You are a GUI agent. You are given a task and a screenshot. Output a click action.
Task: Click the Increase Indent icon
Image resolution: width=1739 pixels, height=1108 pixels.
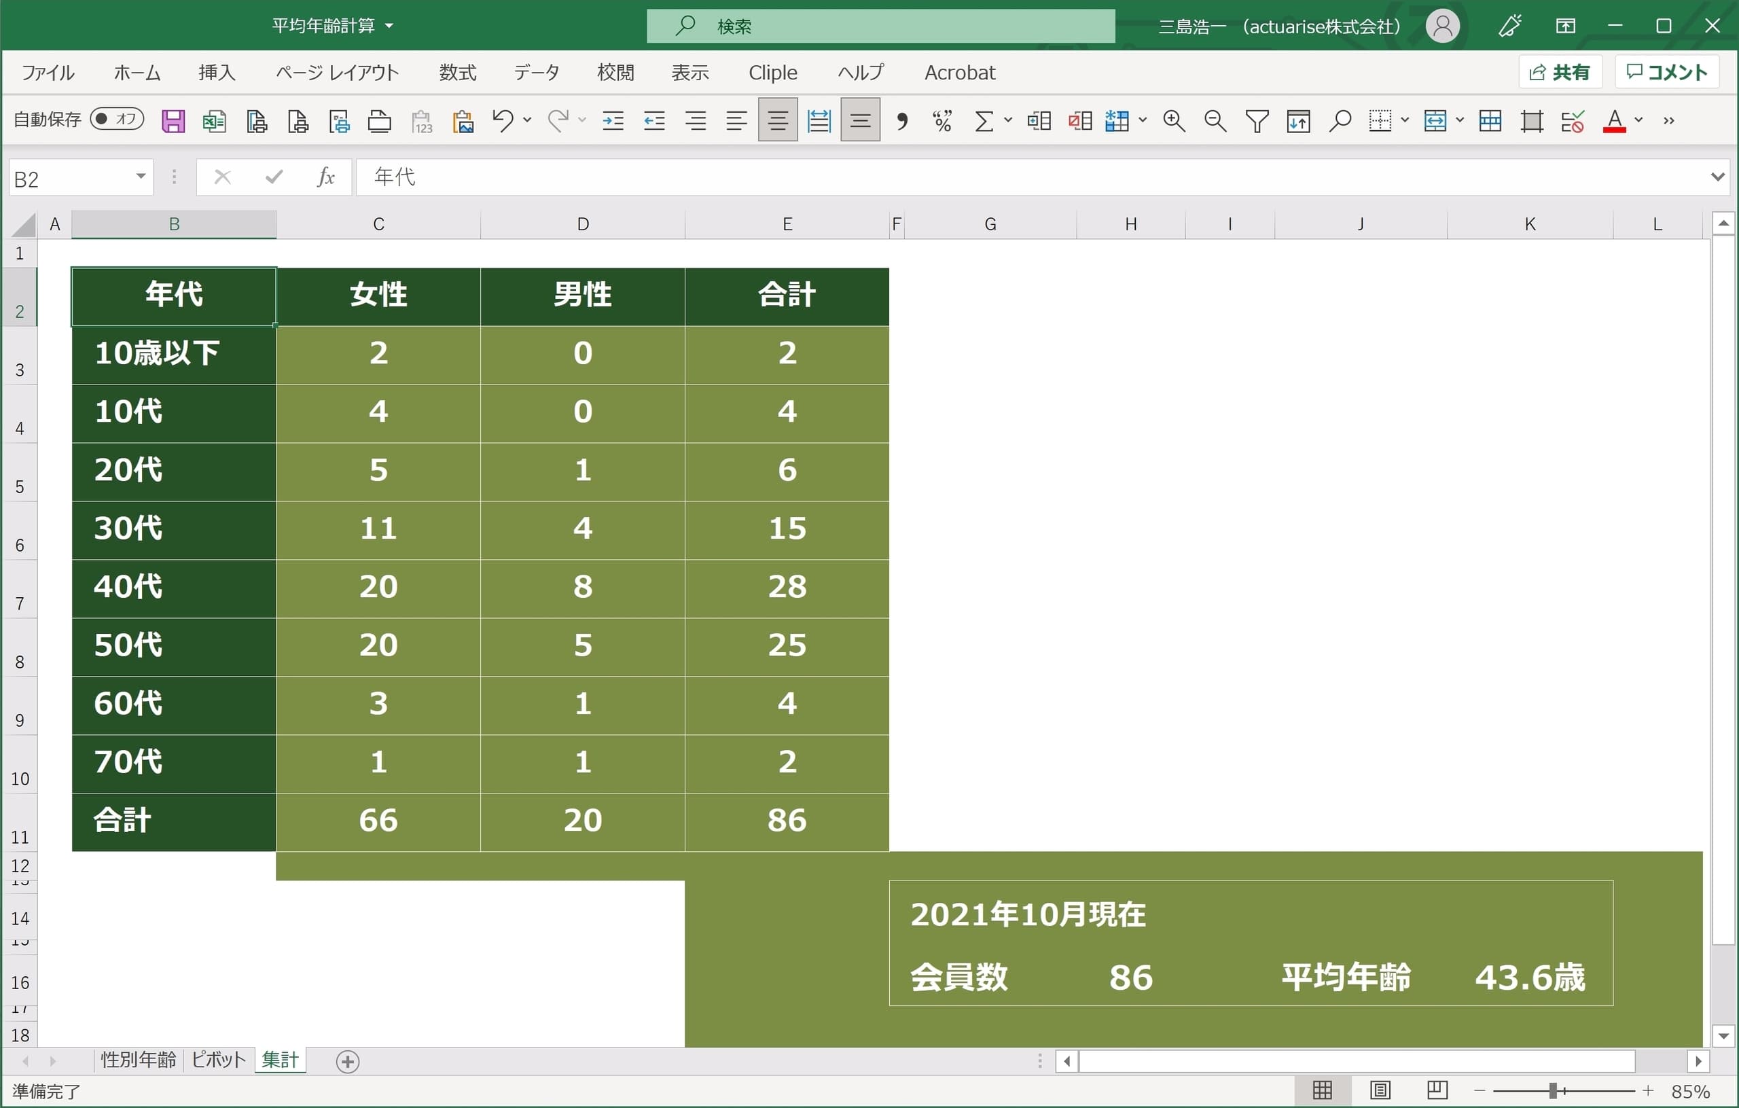click(x=613, y=121)
